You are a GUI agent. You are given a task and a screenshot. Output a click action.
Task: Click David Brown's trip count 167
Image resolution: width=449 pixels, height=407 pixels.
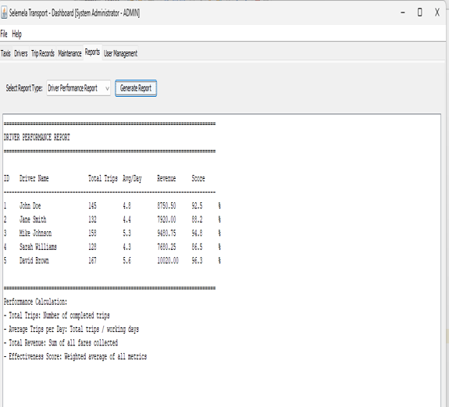(92, 261)
